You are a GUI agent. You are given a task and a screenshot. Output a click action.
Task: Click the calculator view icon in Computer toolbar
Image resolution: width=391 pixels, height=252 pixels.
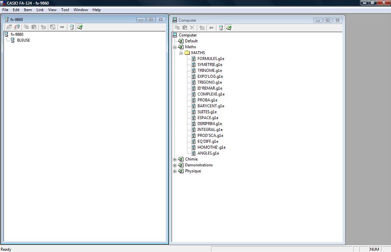click(x=221, y=28)
